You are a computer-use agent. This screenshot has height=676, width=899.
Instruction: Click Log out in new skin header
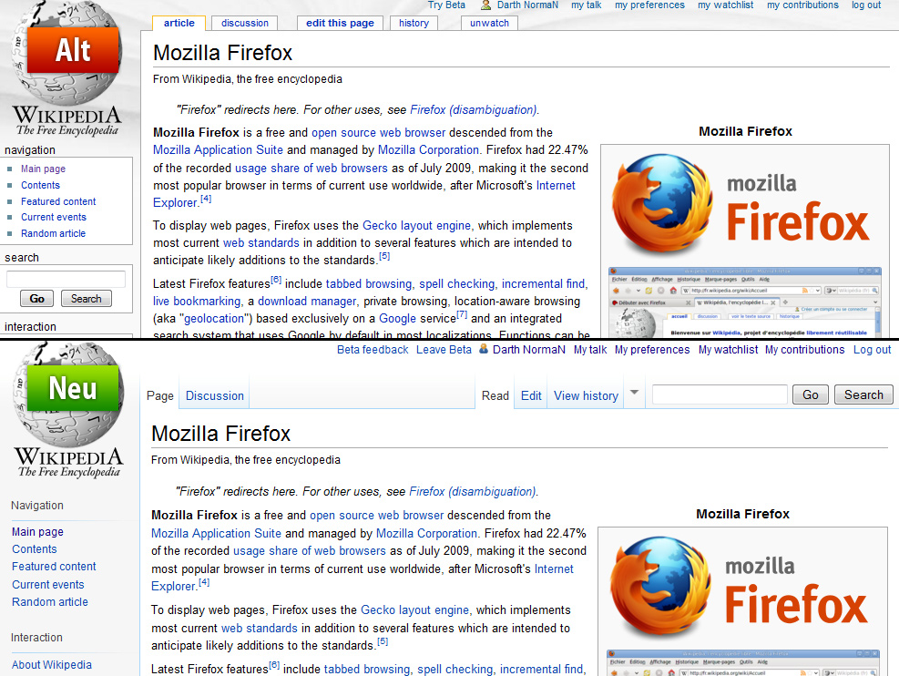[872, 349]
